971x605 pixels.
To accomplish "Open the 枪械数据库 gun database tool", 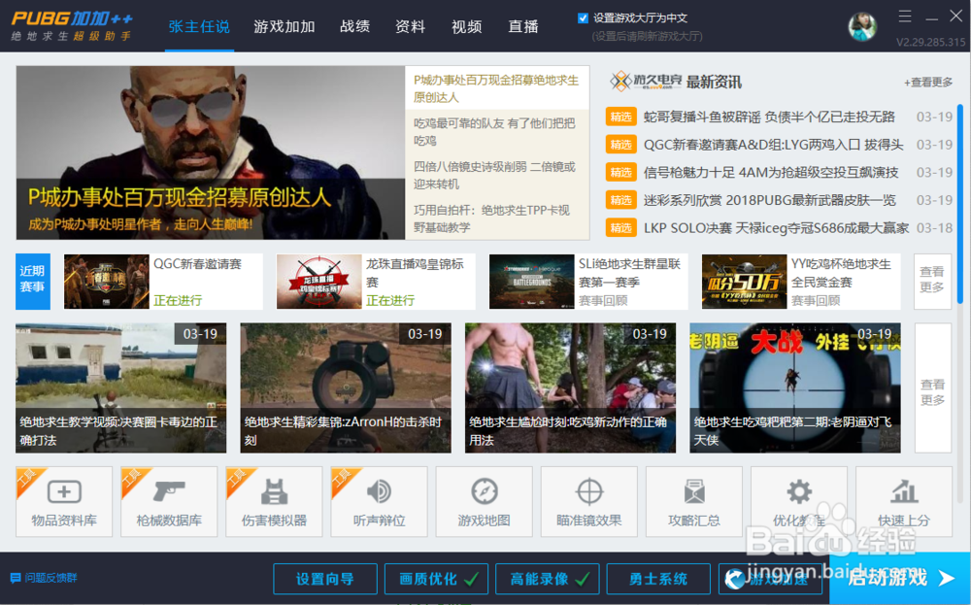I will click(x=169, y=502).
